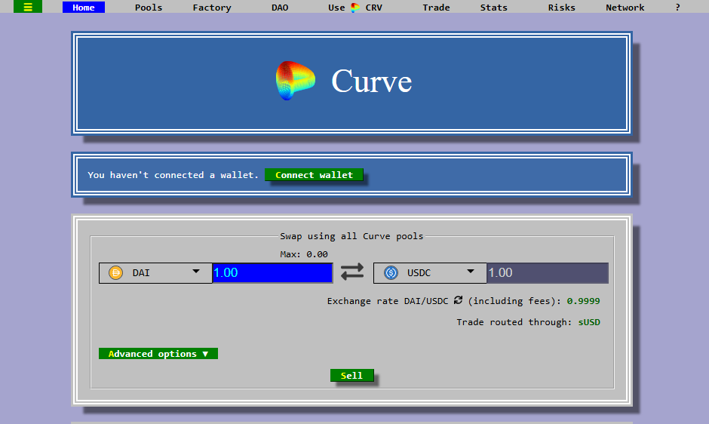Click "You haven't connected a wallet." text
The height and width of the screenshot is (424, 709).
coord(173,175)
